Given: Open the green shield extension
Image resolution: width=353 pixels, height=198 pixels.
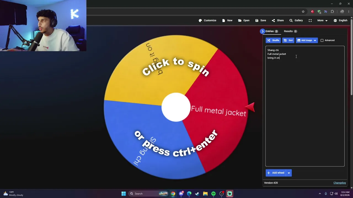Looking at the screenshot, I should (319, 12).
